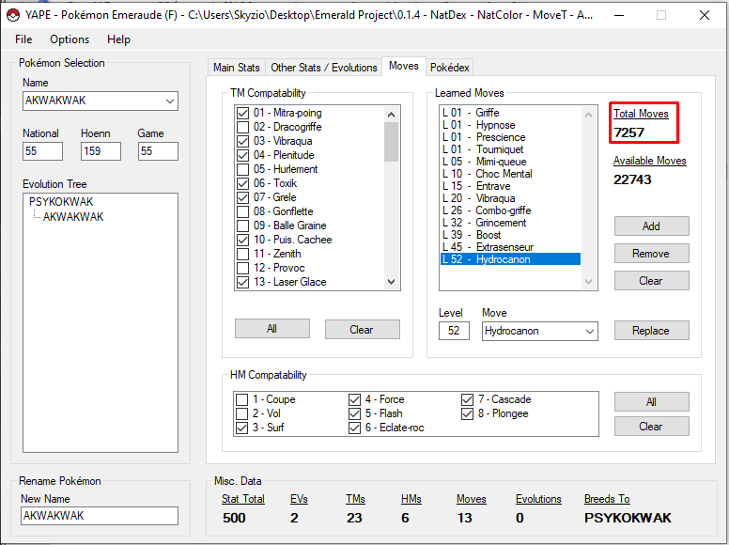Switch to the Main Stats tab
The height and width of the screenshot is (545, 729).
pos(236,68)
